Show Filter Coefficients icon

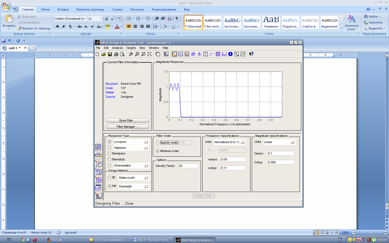[x=224, y=54]
